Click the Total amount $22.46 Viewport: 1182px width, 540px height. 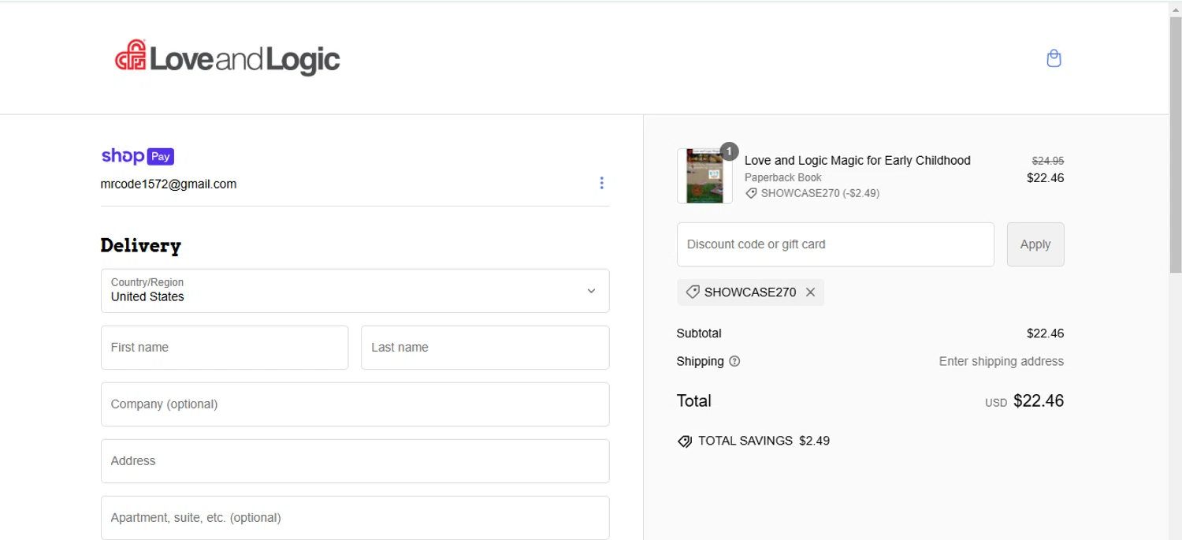(1039, 400)
